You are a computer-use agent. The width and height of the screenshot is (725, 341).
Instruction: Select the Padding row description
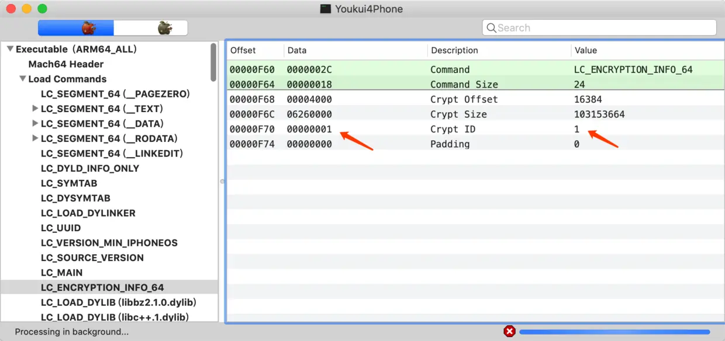tap(450, 144)
